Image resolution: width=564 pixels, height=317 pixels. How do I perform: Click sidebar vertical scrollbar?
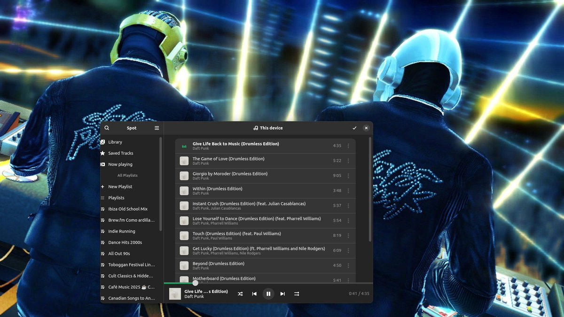161,184
